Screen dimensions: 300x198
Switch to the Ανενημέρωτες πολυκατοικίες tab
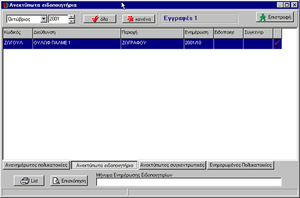click(36, 165)
